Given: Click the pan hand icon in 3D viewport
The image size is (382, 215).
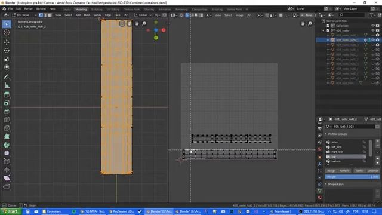Looking at the screenshot, I should [x=137, y=23].
